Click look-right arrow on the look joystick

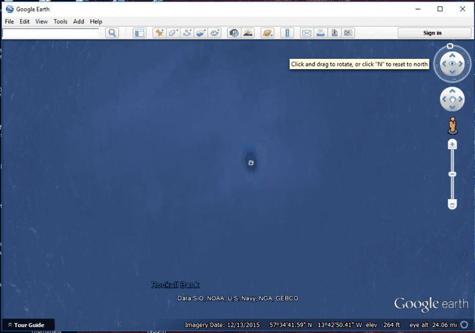tap(461, 64)
